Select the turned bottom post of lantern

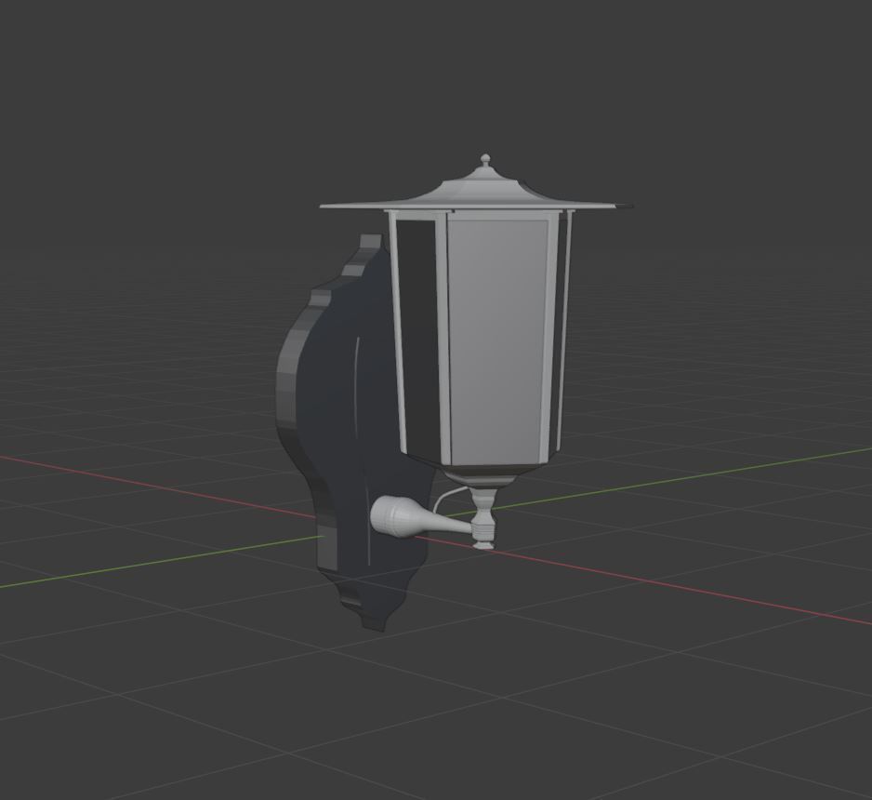tap(482, 519)
